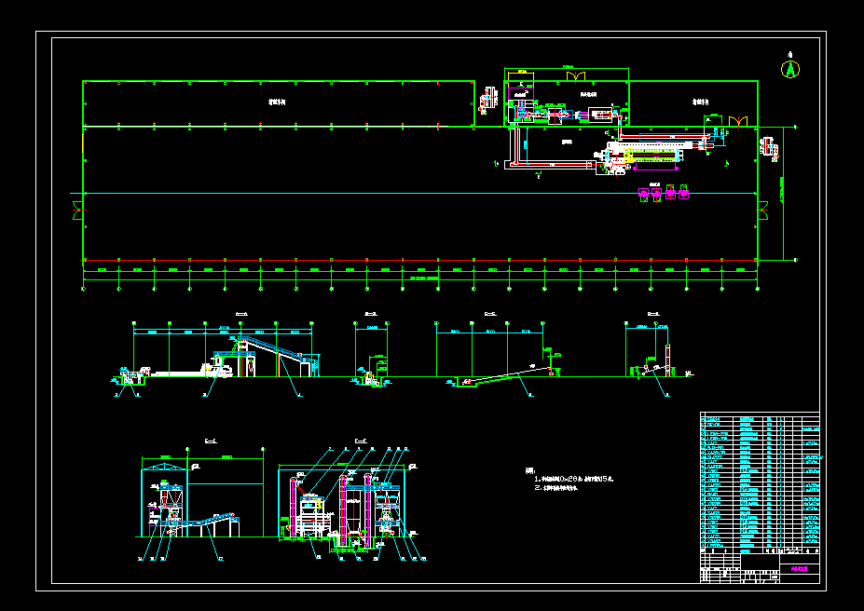Click the equipment block left of the upper room
The height and width of the screenshot is (611, 864).
487,101
